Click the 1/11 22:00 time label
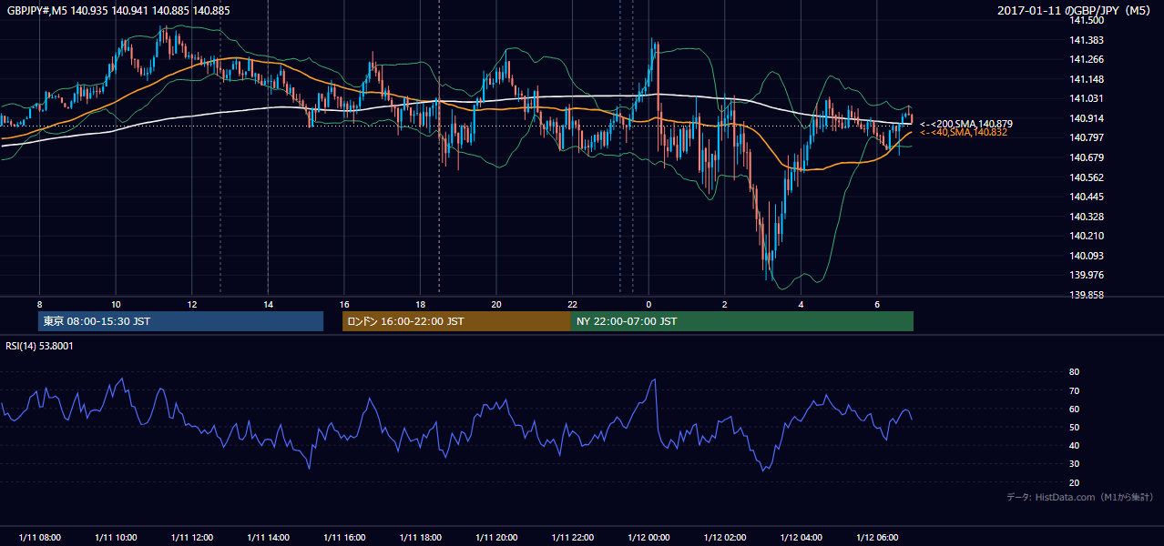1164x546 pixels. click(x=572, y=538)
